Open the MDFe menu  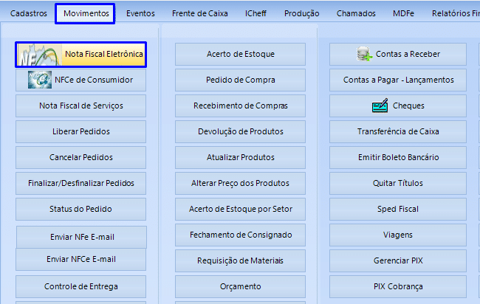coord(403,13)
